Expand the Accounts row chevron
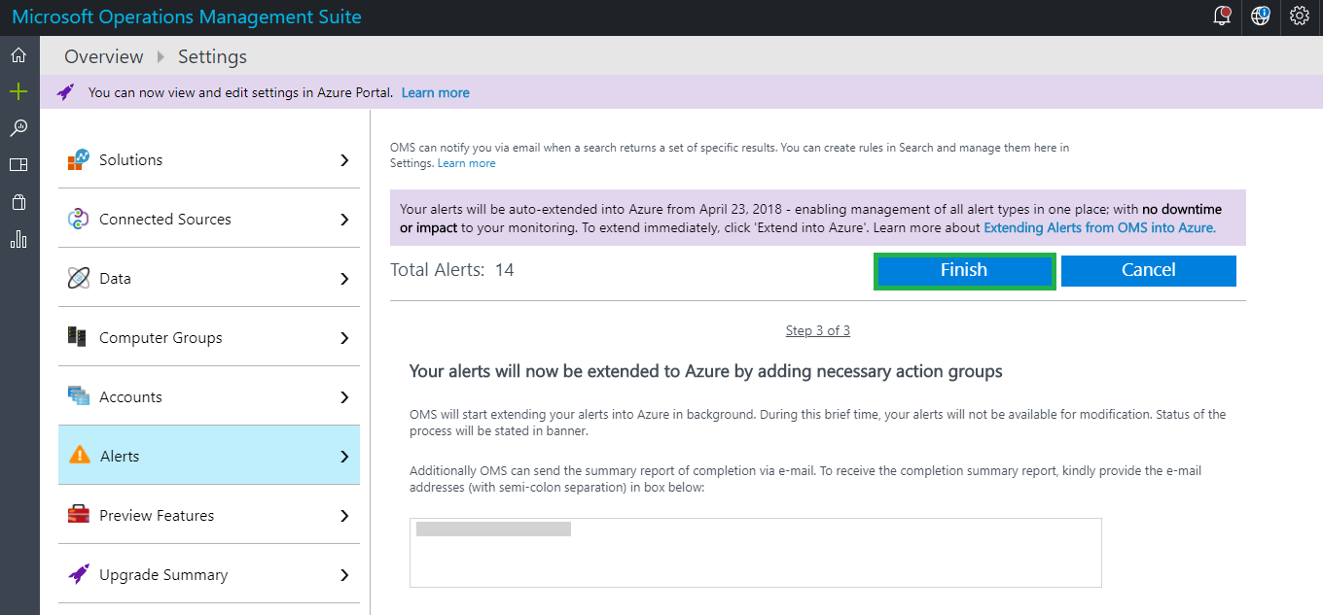The image size is (1323, 615). [x=344, y=397]
